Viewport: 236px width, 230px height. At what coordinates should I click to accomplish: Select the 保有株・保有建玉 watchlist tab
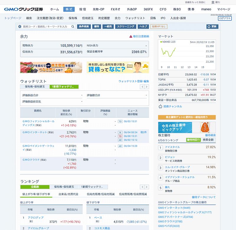pos(35,87)
